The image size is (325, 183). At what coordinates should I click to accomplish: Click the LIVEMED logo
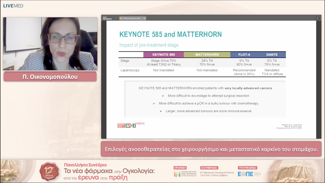pos(13,6)
